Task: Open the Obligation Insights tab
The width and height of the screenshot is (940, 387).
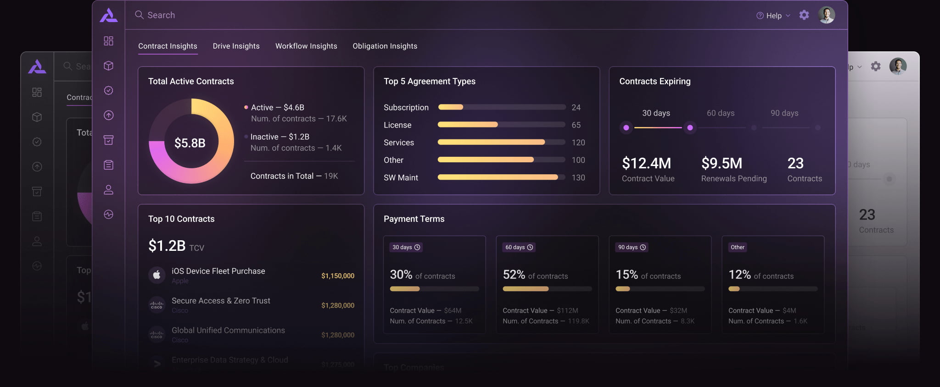Action: [x=385, y=46]
